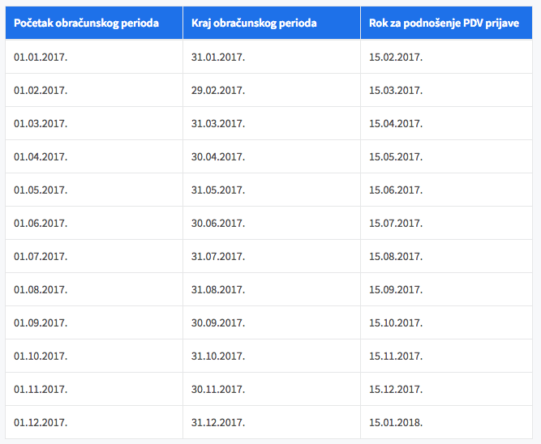The width and height of the screenshot is (541, 444).
Task: Click the end date cell 30.11.2017.
Action: pos(272,389)
